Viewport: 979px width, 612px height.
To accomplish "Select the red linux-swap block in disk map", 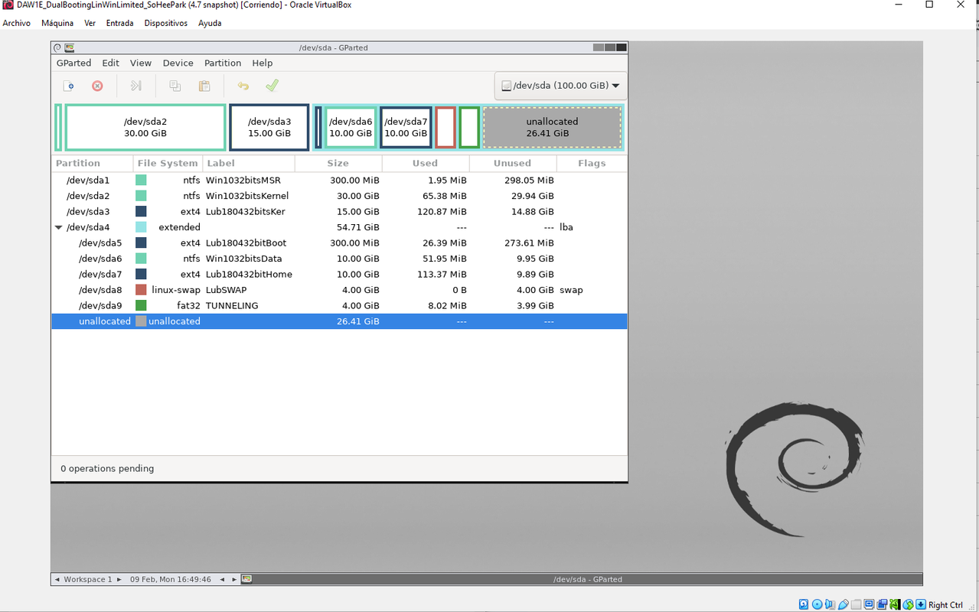I will [445, 127].
